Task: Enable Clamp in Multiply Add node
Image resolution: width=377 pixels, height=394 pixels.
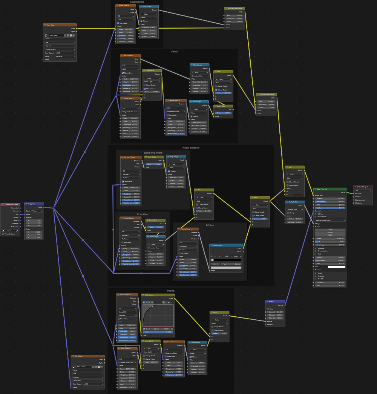Action: pyautogui.click(x=288, y=213)
